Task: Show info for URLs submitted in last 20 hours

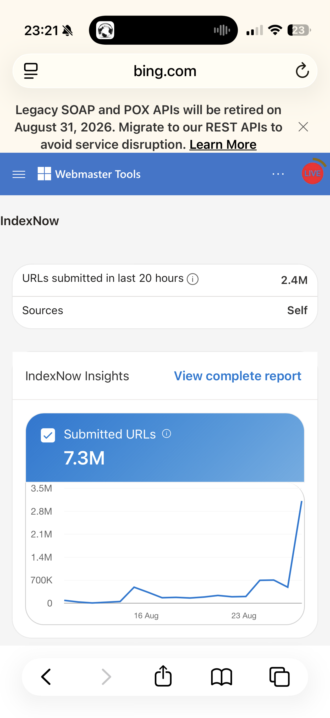Action: coord(192,279)
